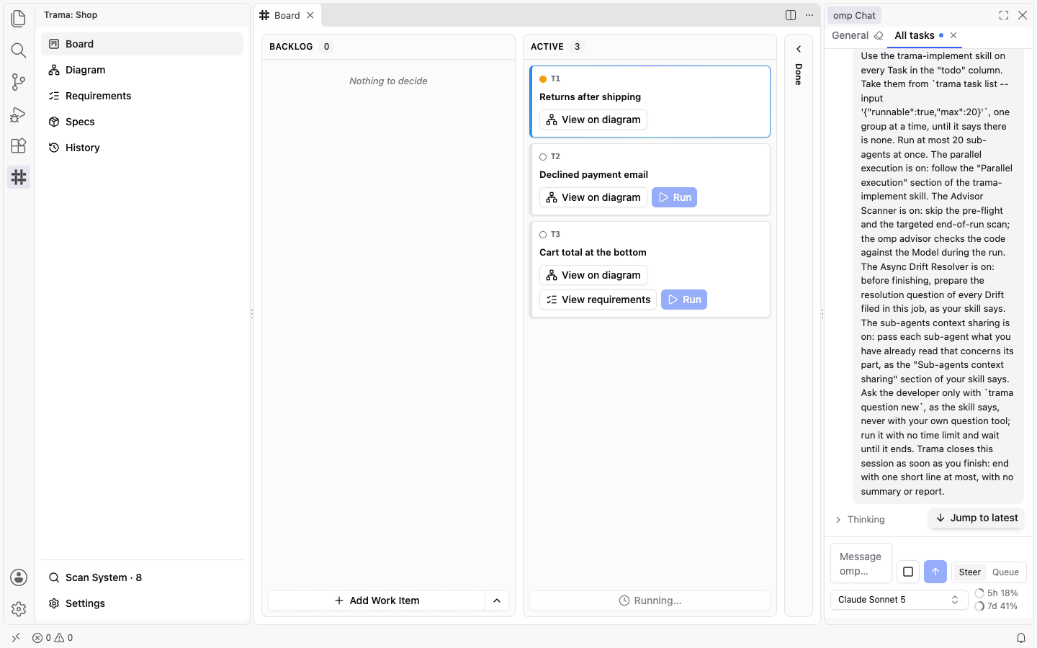Select the Trama hash icon in activity bar
This screenshot has height=648, width=1037.
(x=19, y=177)
